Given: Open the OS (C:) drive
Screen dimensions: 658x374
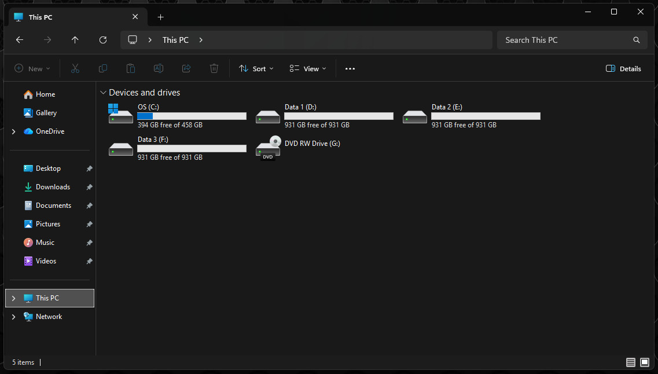Looking at the screenshot, I should click(178, 115).
